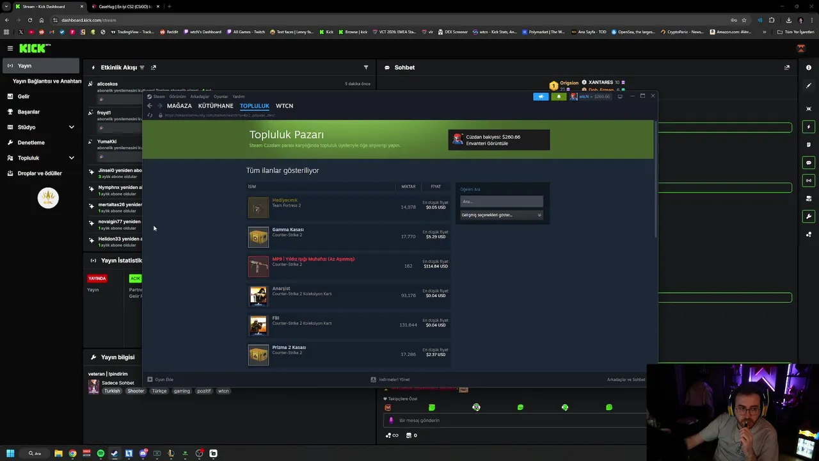Sort listings by FİYAT column
819x461 pixels.
coord(436,186)
